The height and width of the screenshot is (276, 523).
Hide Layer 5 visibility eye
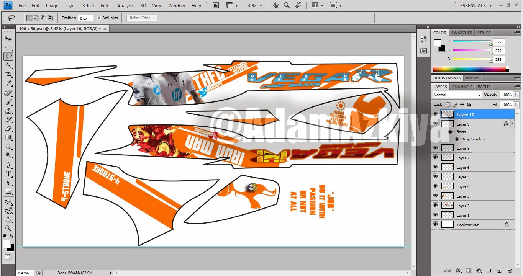(x=435, y=176)
